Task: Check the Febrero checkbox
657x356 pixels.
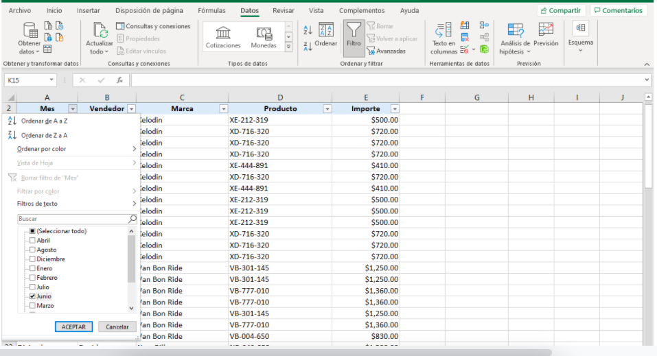Action: point(32,277)
